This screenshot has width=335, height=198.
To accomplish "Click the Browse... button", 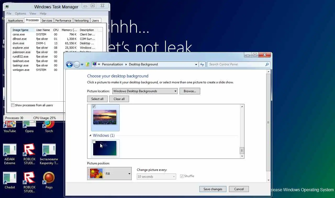I will coord(190,91).
